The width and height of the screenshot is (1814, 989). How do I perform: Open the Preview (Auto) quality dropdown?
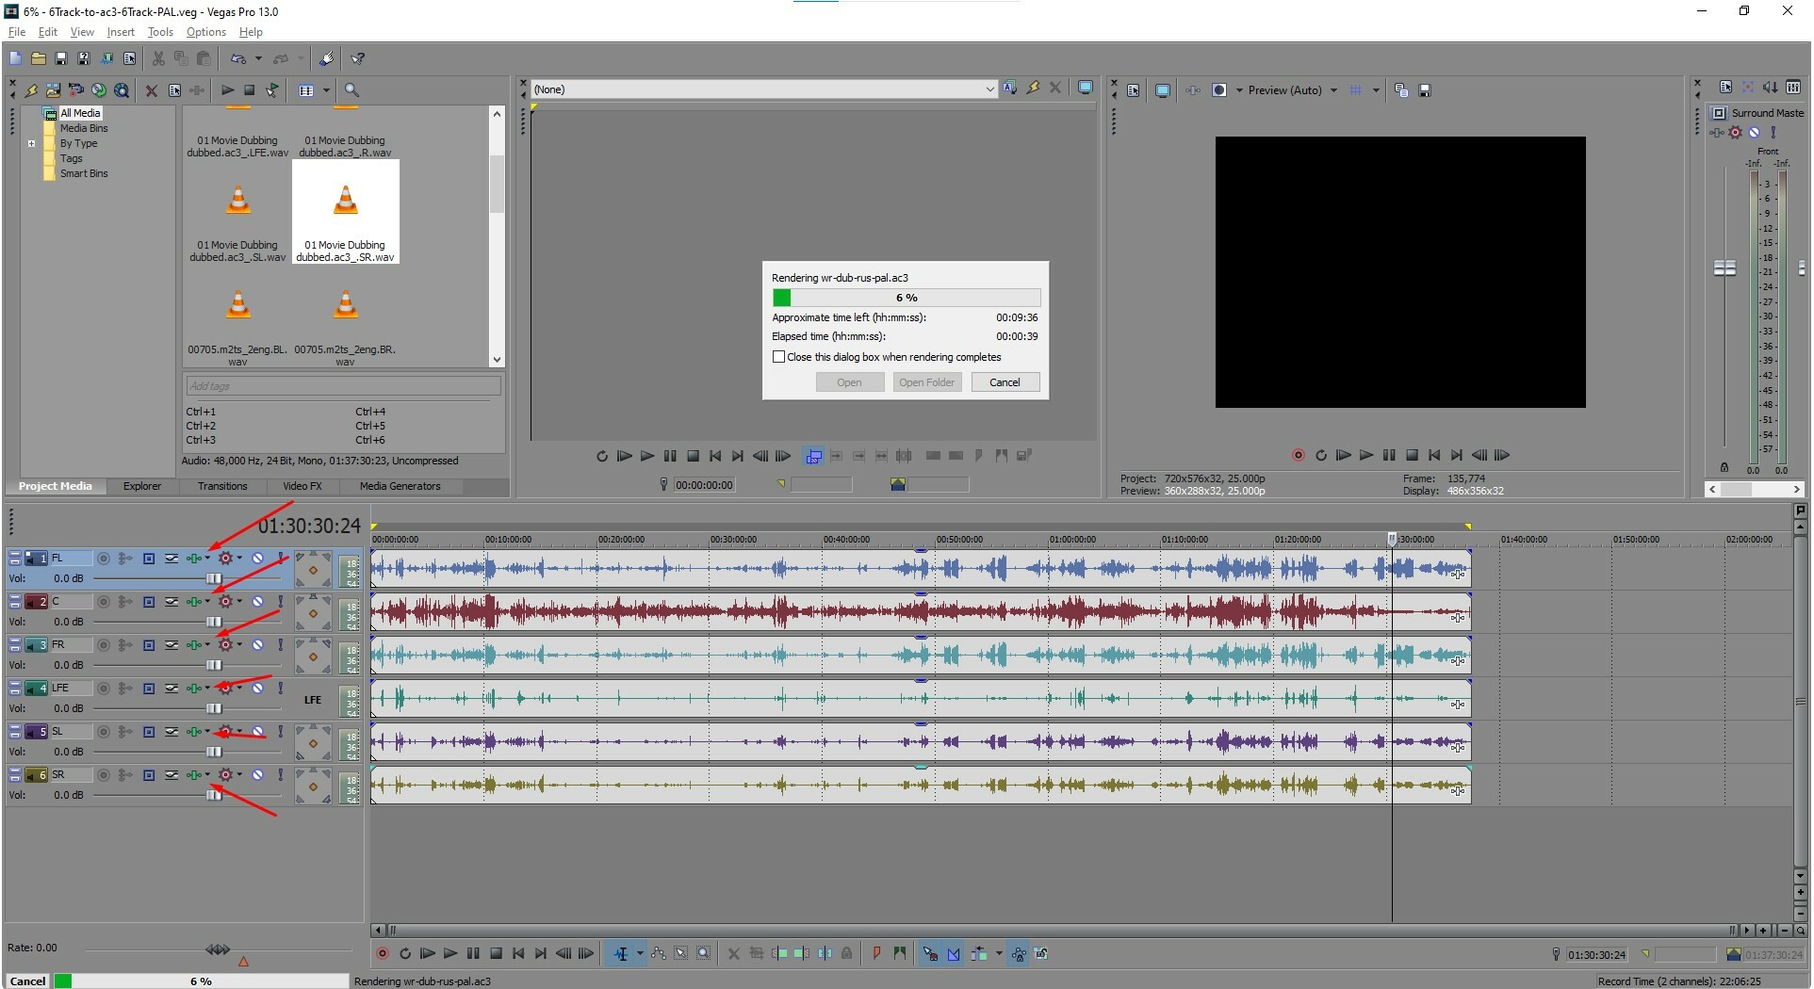[1333, 90]
